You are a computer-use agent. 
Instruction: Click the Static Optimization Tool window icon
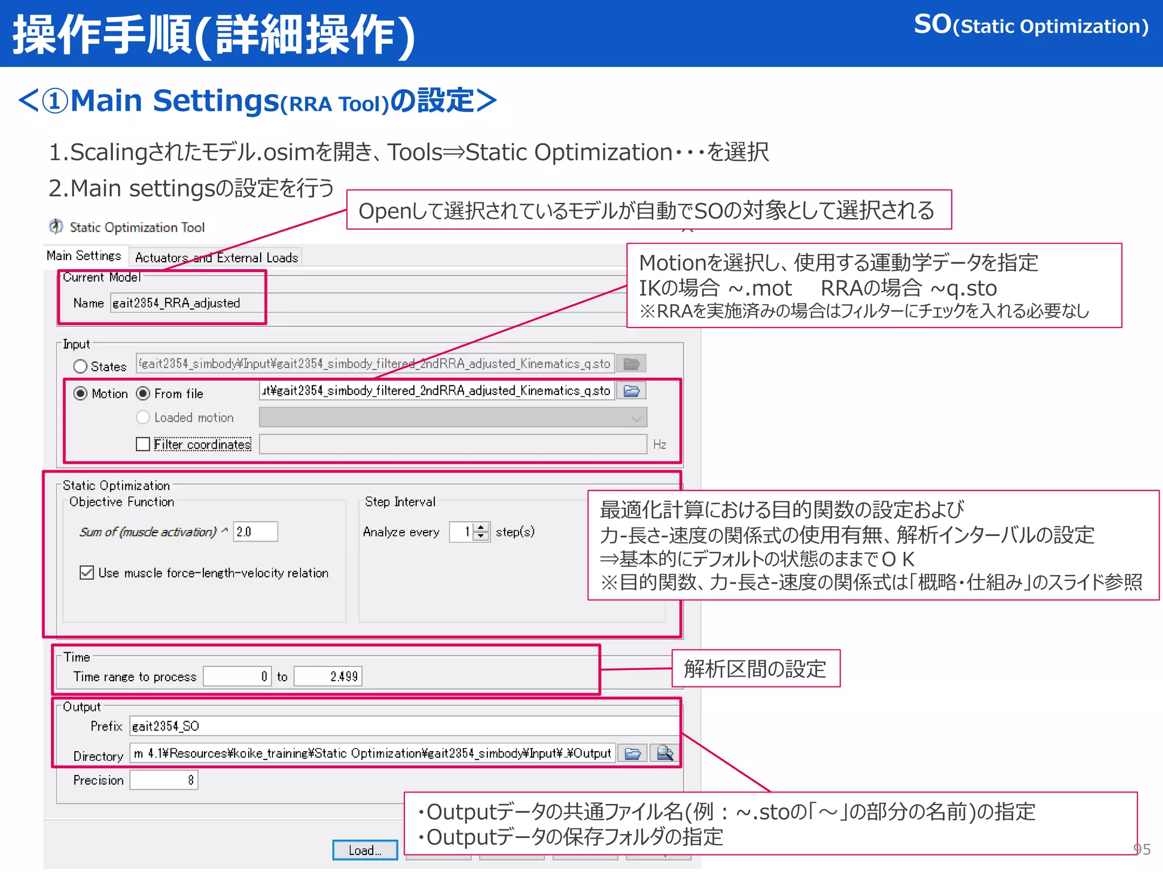pos(56,227)
